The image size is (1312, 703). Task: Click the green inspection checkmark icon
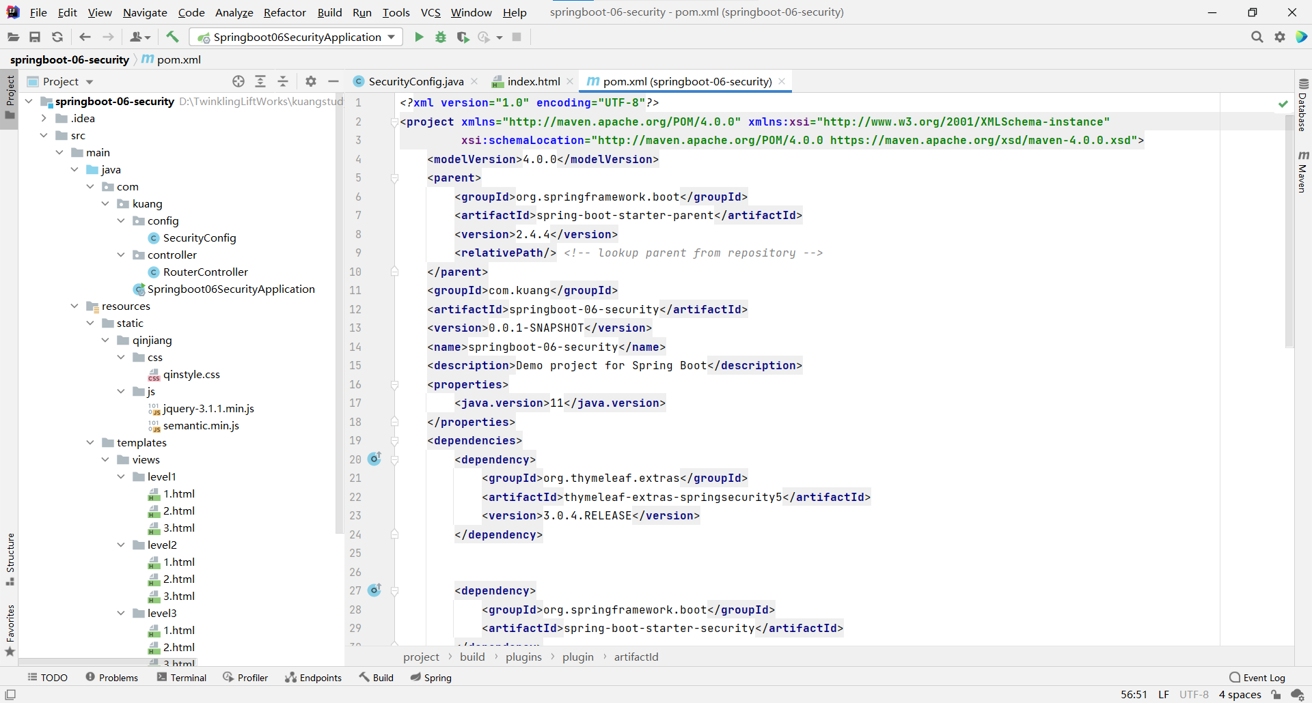(x=1283, y=104)
